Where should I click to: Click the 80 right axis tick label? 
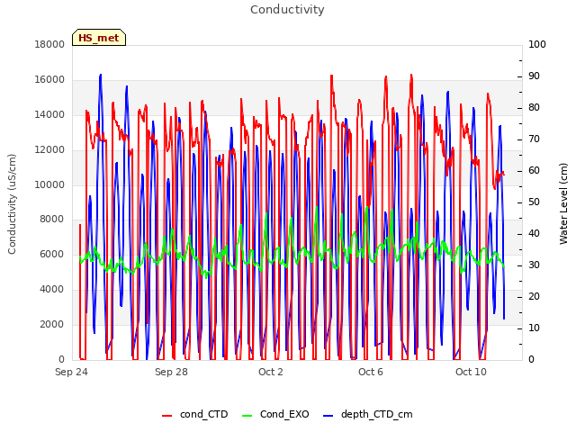(534, 108)
